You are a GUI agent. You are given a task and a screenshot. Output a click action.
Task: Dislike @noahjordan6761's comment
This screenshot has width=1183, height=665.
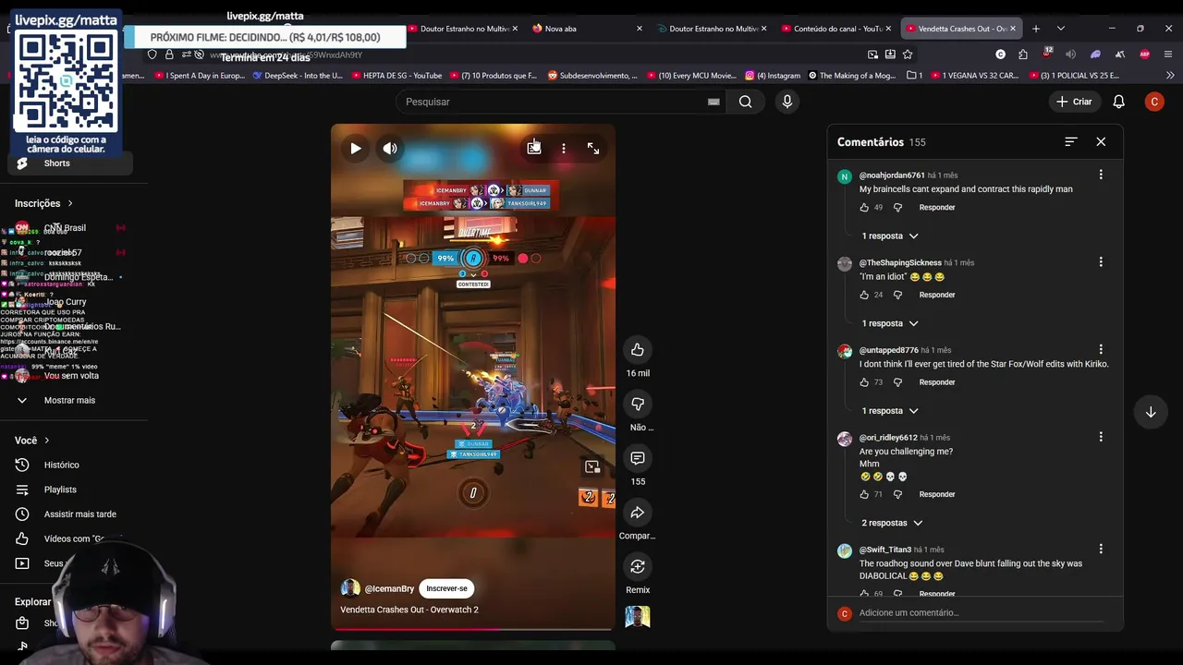tap(897, 208)
